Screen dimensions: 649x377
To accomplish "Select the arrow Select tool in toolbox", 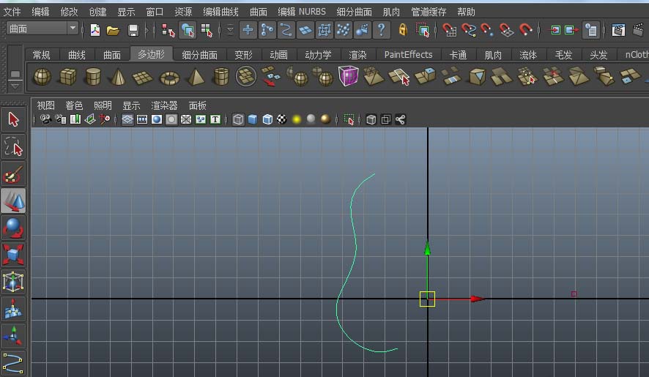I will pyautogui.click(x=13, y=119).
